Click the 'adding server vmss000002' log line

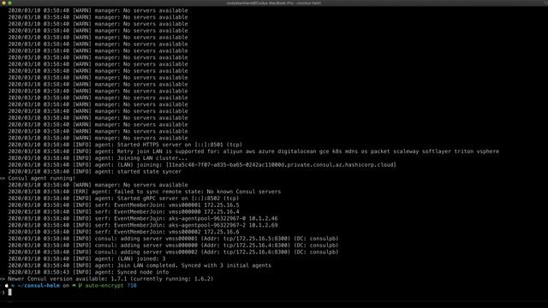[173, 252]
